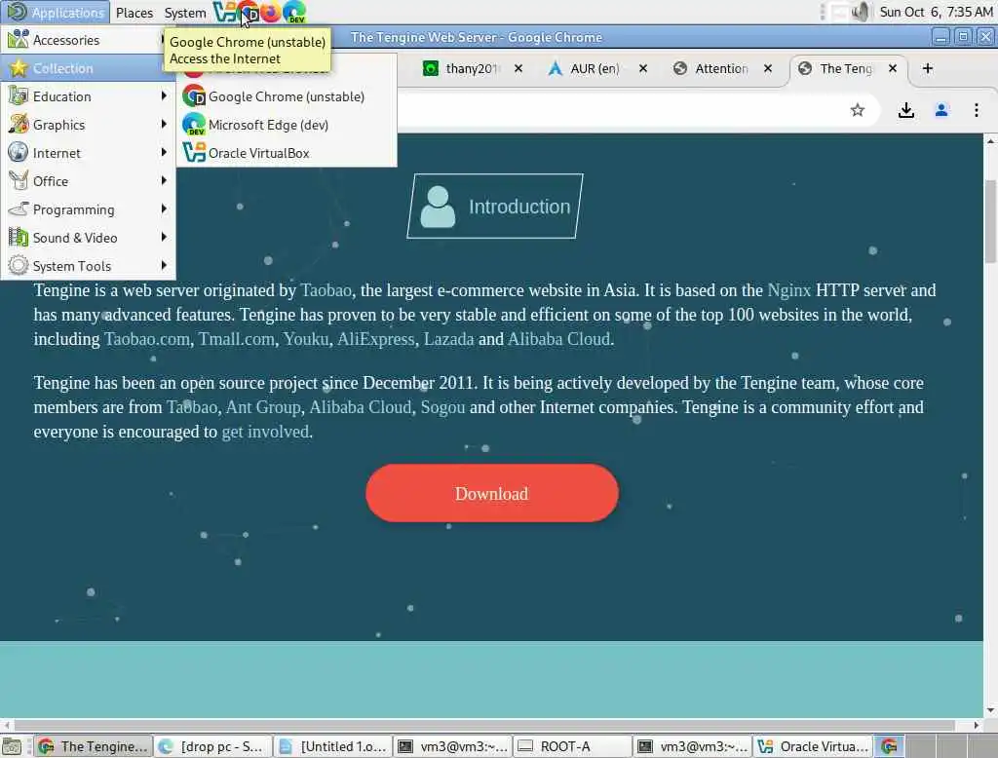Expand the Internet submenu
This screenshot has height=758, width=998.
point(88,153)
